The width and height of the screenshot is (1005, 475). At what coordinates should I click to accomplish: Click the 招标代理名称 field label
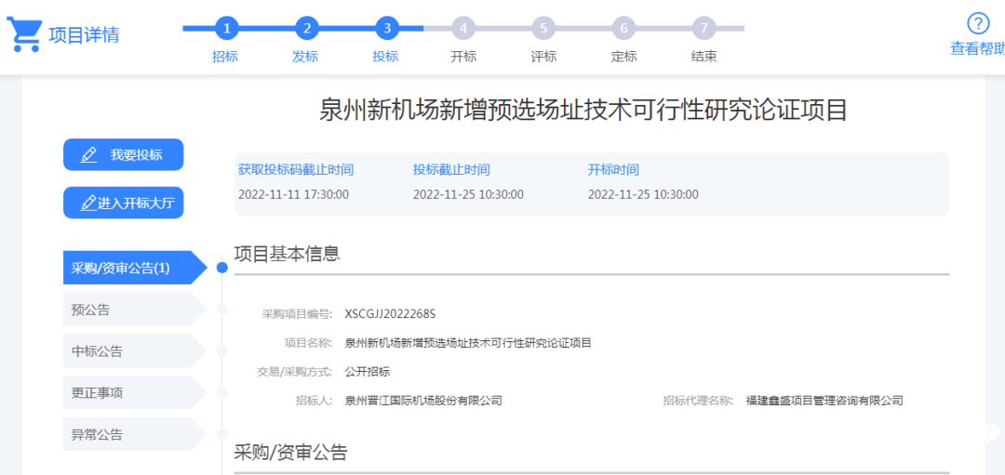click(x=698, y=401)
